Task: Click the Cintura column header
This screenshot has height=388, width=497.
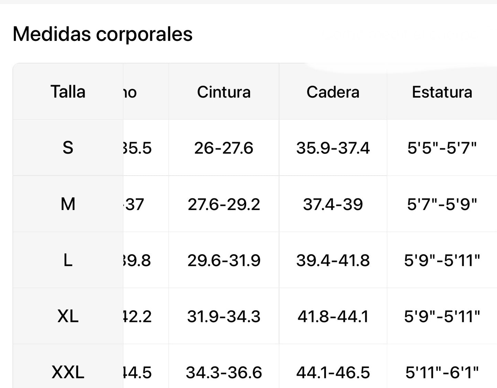Action: tap(224, 92)
